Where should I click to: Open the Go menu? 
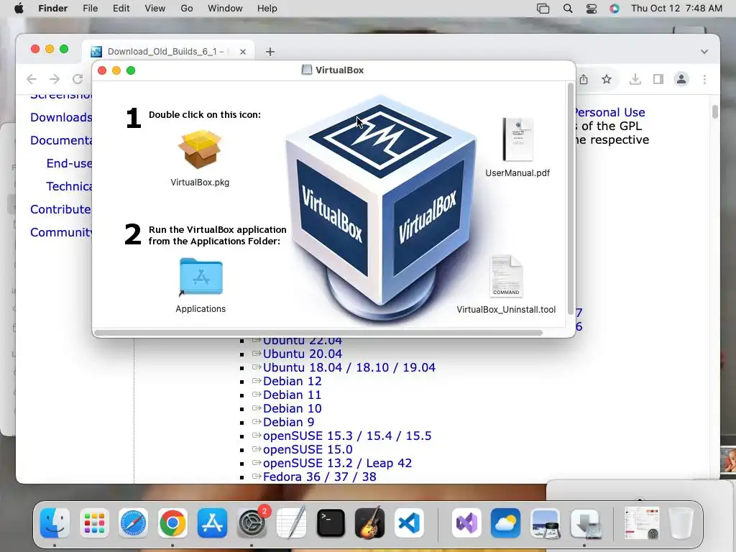point(187,9)
